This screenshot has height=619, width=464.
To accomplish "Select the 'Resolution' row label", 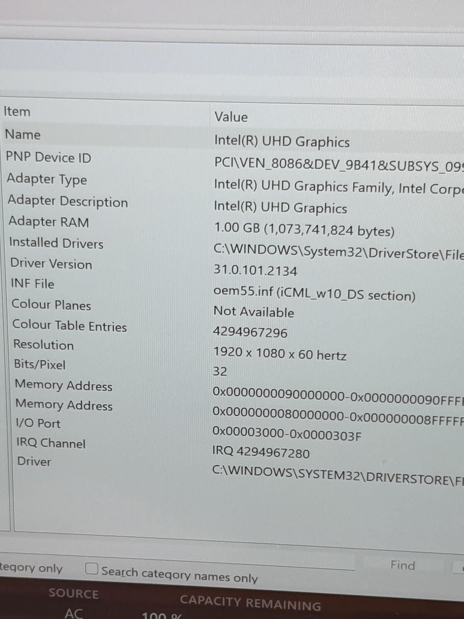I will [44, 344].
